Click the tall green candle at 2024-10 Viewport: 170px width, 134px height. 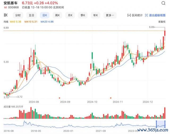coord(92,56)
